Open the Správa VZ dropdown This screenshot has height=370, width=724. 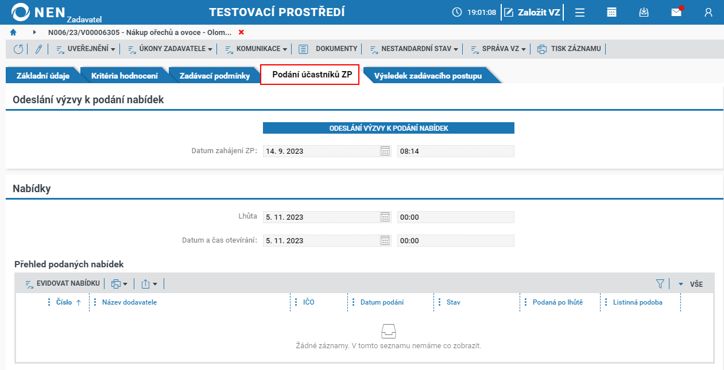tap(498, 49)
